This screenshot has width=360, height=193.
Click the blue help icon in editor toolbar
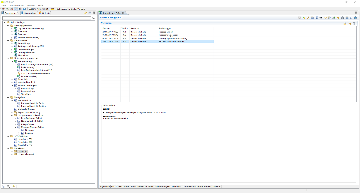pos(355,18)
